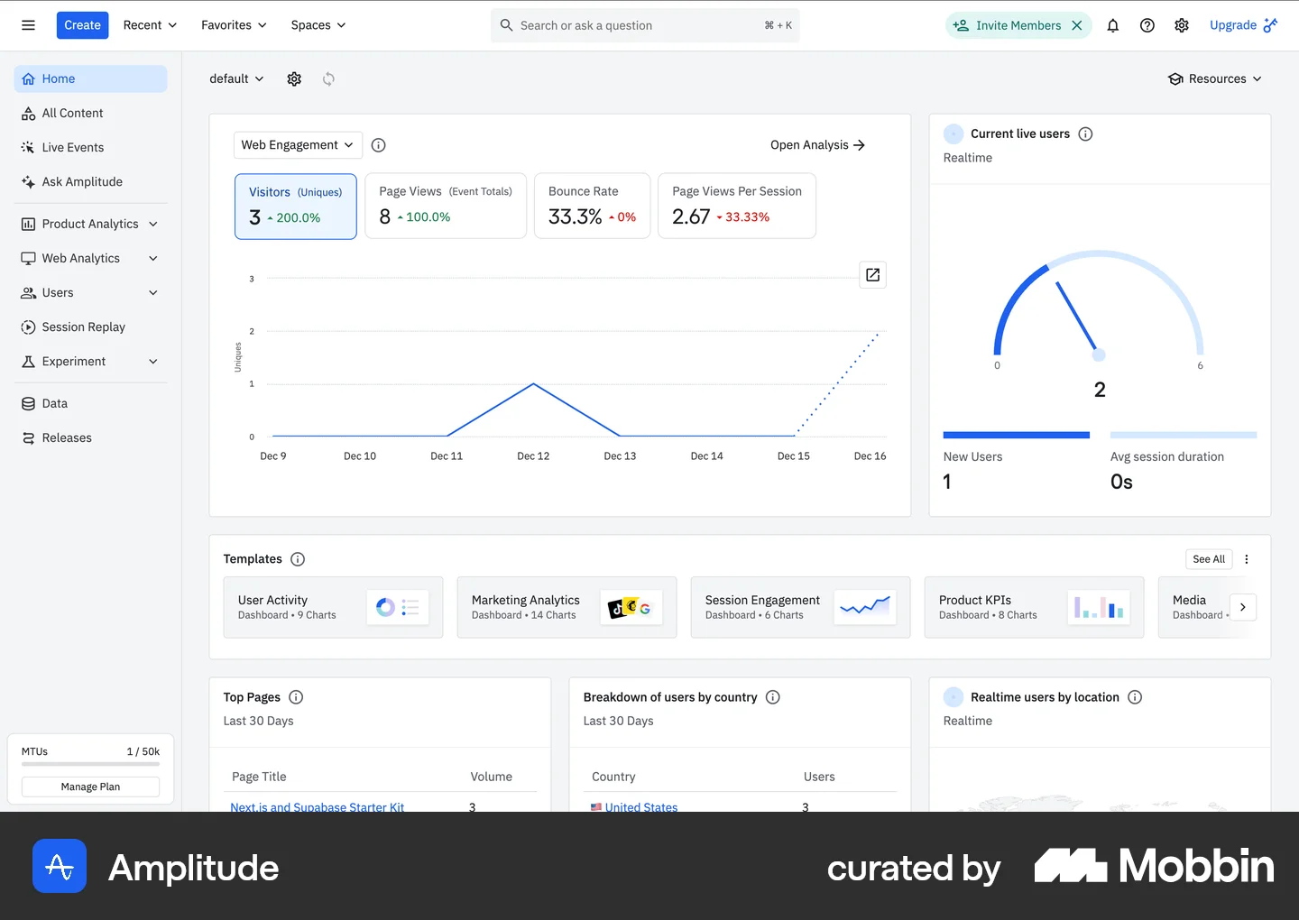
Task: Open the Marketing Analytics template card
Action: tap(567, 608)
